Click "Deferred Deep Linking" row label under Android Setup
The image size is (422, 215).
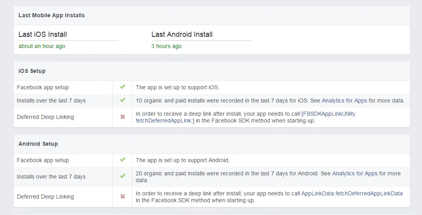tap(45, 197)
